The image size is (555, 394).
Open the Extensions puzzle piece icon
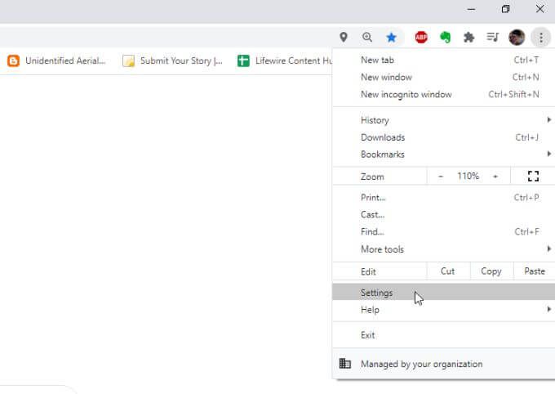click(468, 38)
